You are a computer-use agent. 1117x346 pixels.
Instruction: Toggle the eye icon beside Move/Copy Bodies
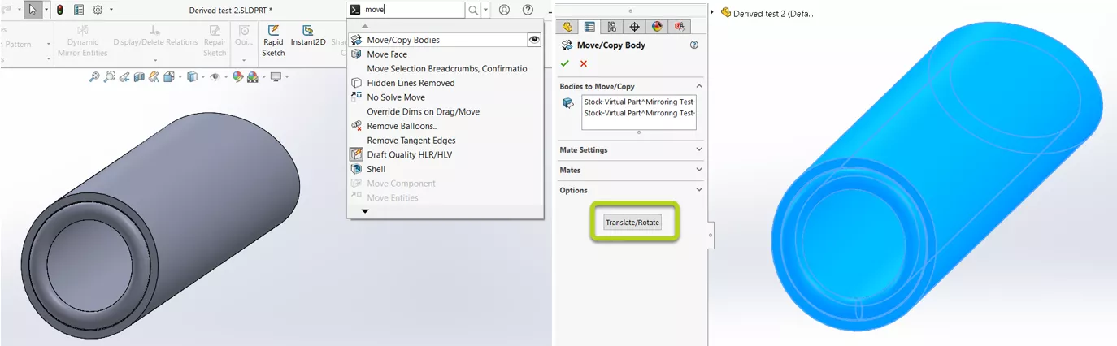pyautogui.click(x=534, y=40)
